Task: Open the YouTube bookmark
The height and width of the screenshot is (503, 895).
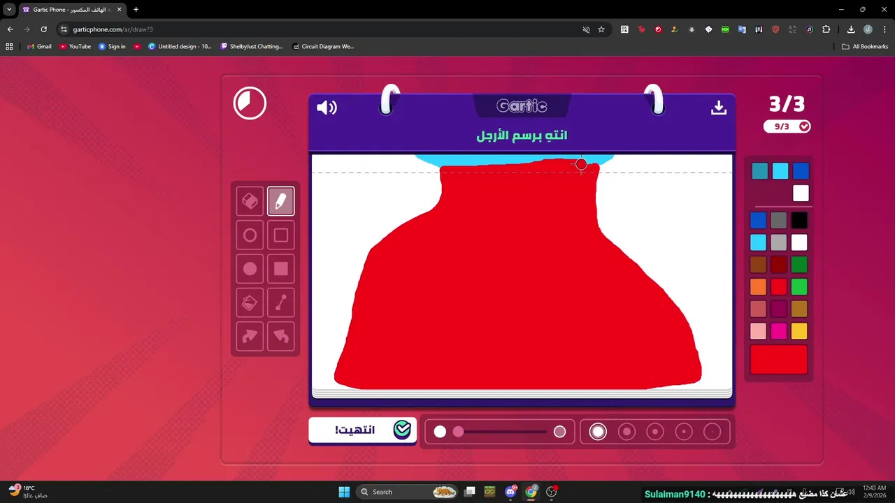Action: point(75,47)
